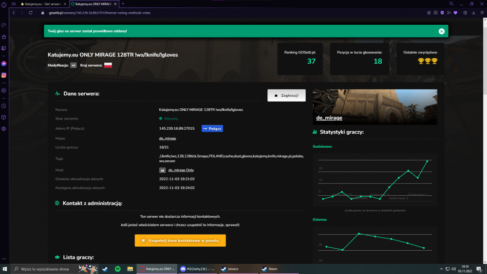The height and width of the screenshot is (274, 487).
Task: Dismiss the green vote success banner
Action: click(x=441, y=31)
